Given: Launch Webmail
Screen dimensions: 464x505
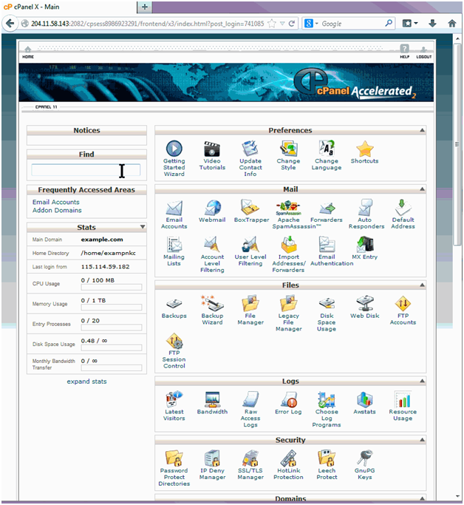Looking at the screenshot, I should point(212,211).
